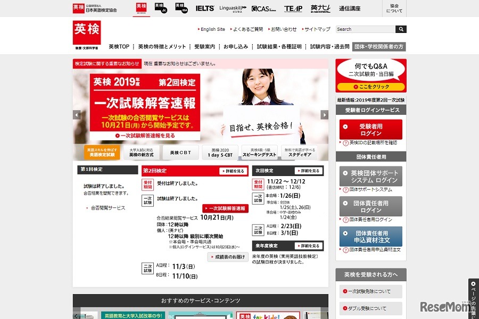Image resolution: width=479 pixels, height=319 pixels.
Task: Click 詳細を見る in 第2回検定 header
Action: pos(233,171)
